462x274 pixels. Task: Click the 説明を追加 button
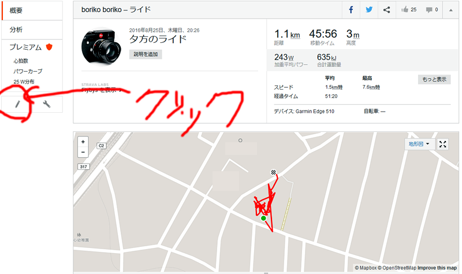[146, 54]
